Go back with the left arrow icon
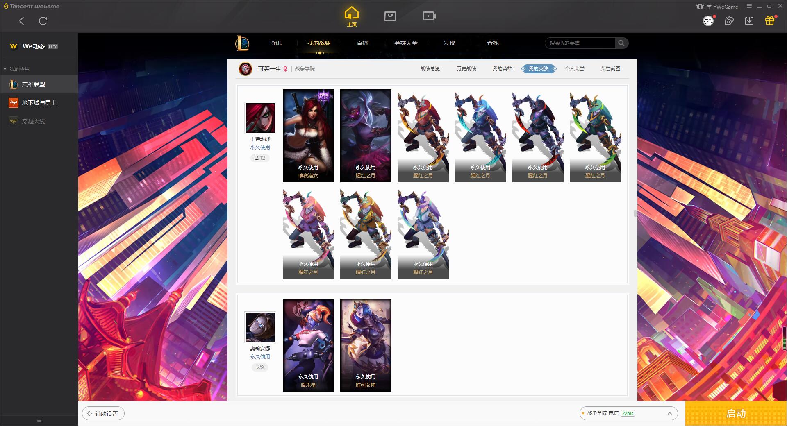This screenshot has height=426, width=787. click(22, 21)
